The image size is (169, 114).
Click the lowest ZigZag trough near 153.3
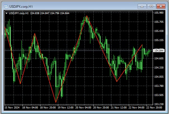[56, 102]
